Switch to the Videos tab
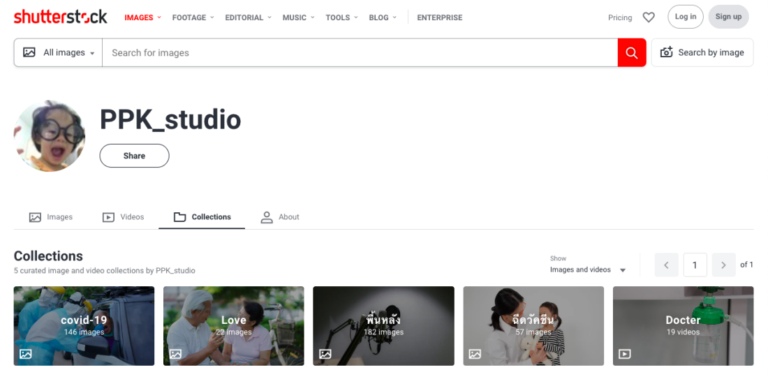This screenshot has height=377, width=768. click(123, 217)
